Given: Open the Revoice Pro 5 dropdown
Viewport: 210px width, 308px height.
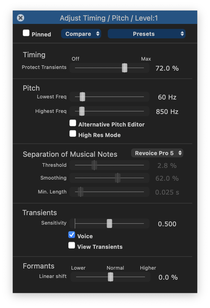Looking at the screenshot, I should click(x=157, y=153).
